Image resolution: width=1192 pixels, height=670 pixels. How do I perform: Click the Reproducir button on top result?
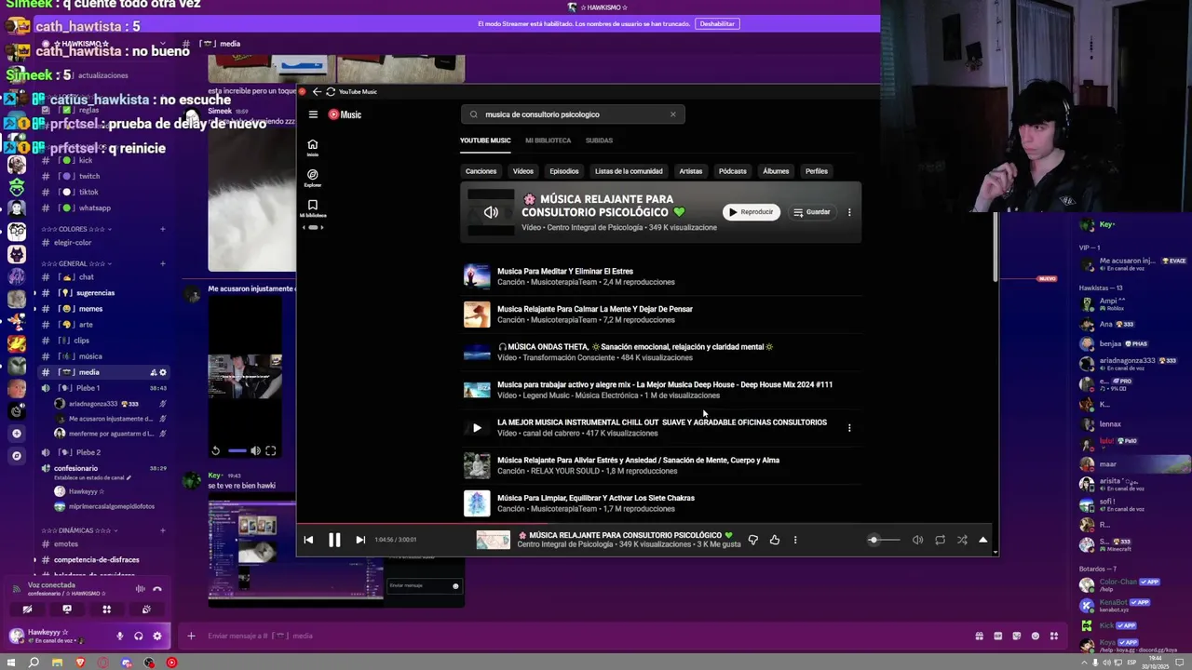(x=751, y=212)
